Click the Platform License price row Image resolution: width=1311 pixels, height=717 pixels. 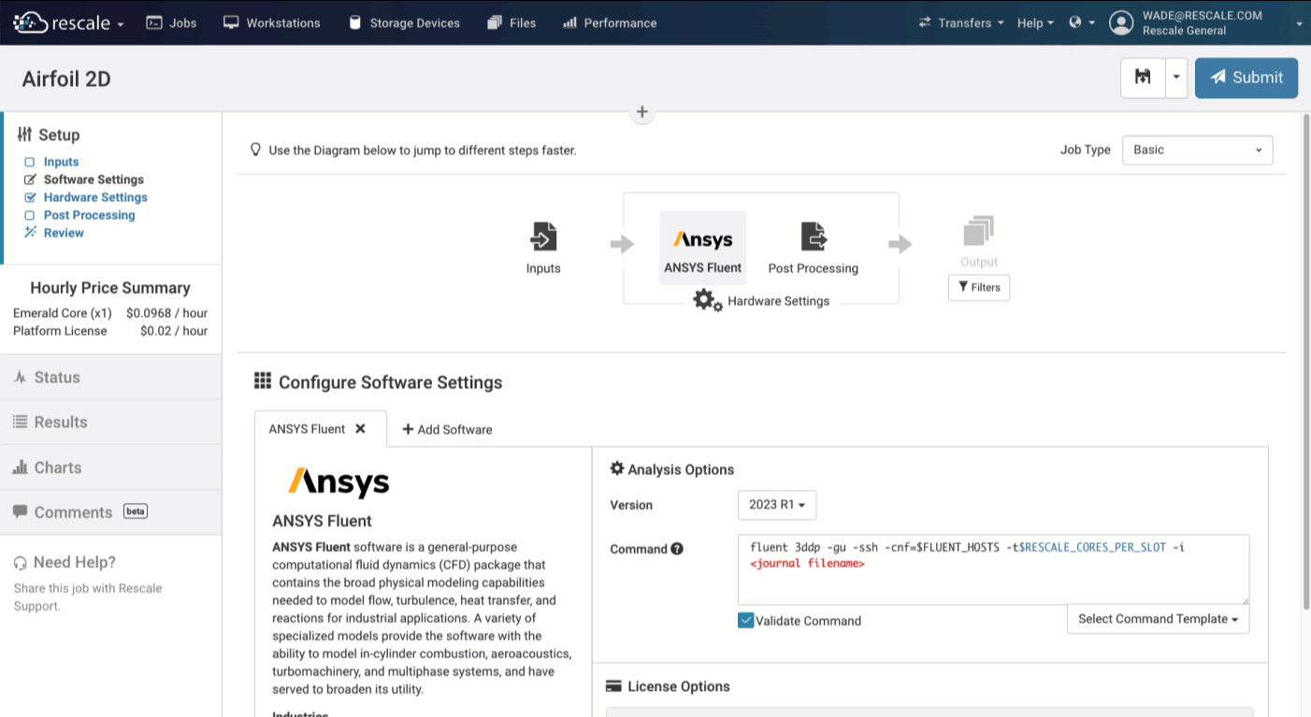110,331
